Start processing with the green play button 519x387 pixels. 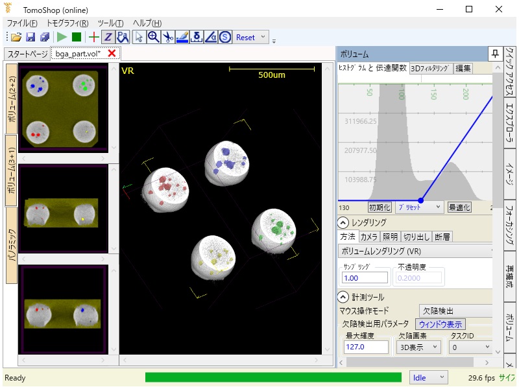[x=62, y=37]
